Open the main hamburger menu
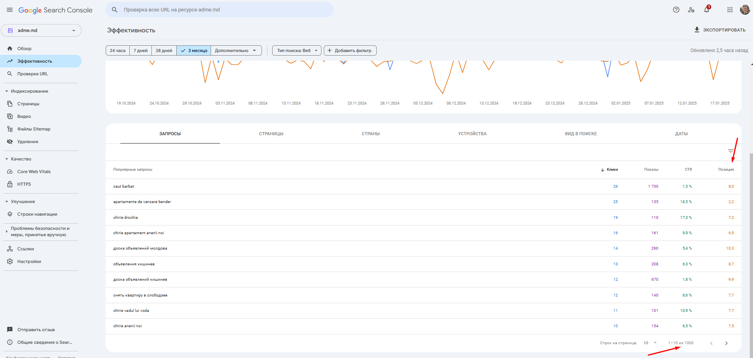Image resolution: width=753 pixels, height=358 pixels. click(x=10, y=10)
